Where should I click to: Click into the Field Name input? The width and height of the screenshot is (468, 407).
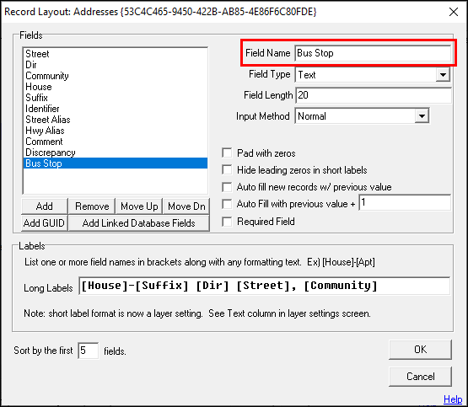(373, 53)
